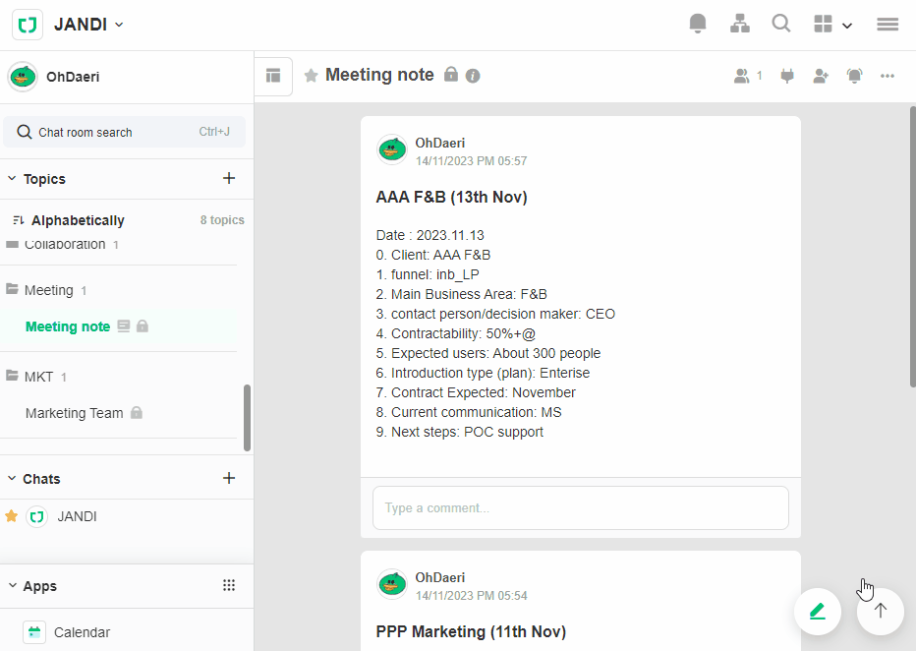Toggle the star next to JANDI chat
916x651 pixels.
pyautogui.click(x=12, y=516)
